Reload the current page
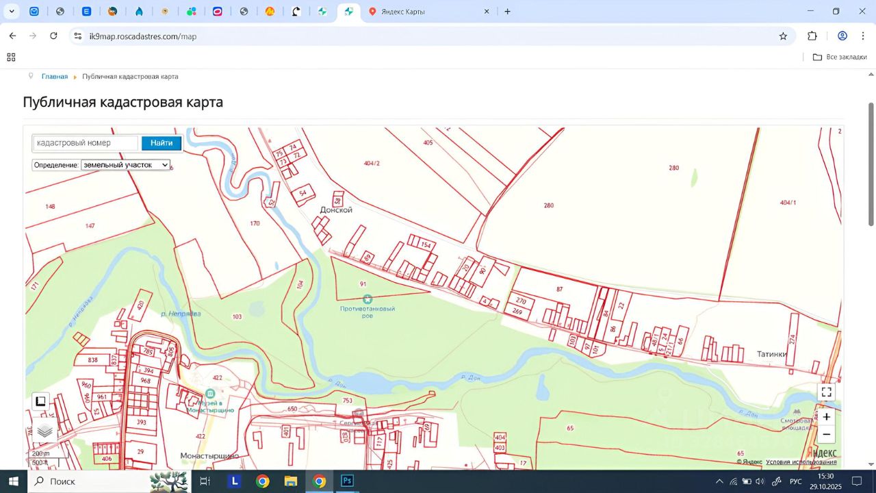This screenshot has width=876, height=493. click(x=53, y=36)
